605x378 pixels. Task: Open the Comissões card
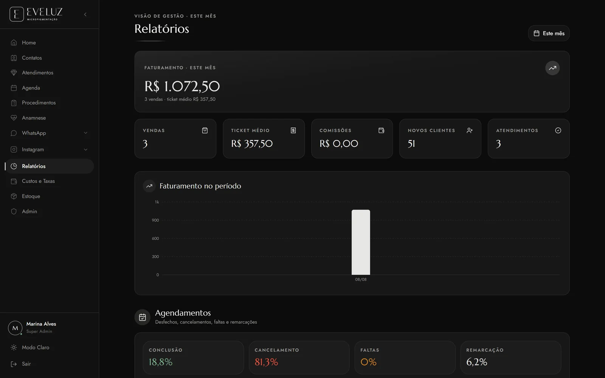coord(352,139)
